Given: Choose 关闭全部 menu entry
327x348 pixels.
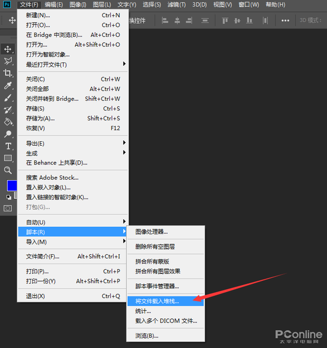Looking at the screenshot, I should click(x=73, y=88).
